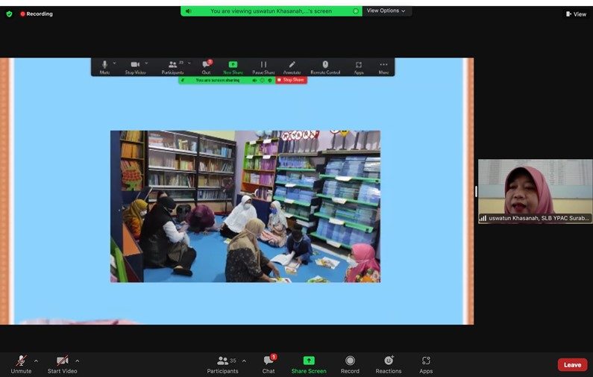Open the View Options dropdown
Screen dimensions: 593x377
pyautogui.click(x=386, y=11)
